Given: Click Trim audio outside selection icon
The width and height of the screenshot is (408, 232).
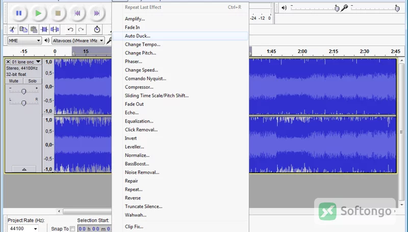Looking at the screenshot, I should point(44,30).
